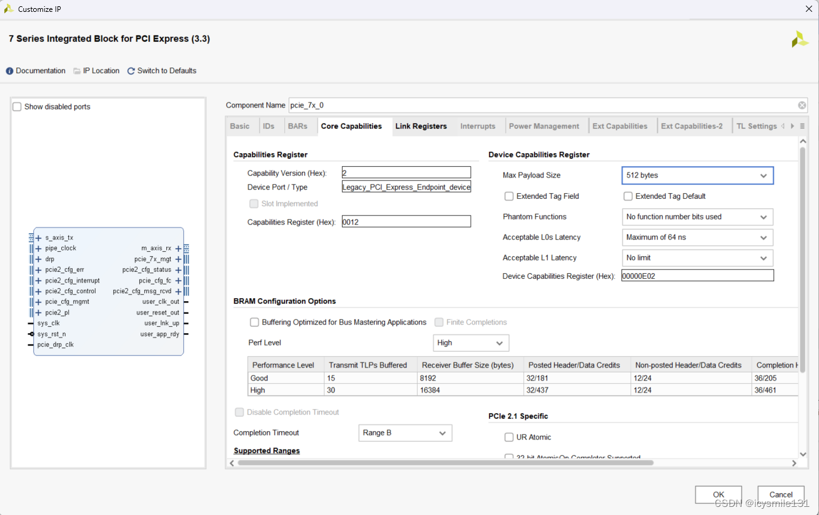Click the Capability Version (Hex) field
This screenshot has height=515, width=819.
point(406,173)
